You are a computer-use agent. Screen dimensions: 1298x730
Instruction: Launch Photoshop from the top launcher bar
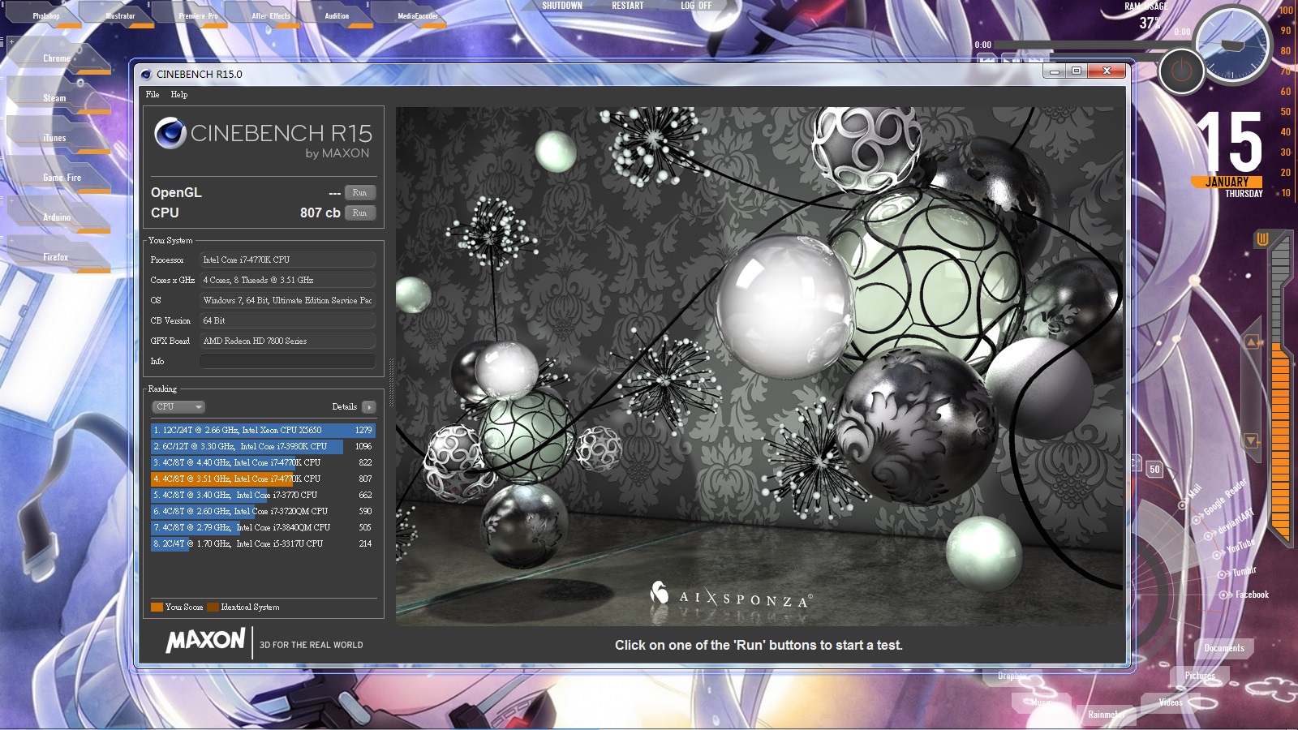pos(46,15)
